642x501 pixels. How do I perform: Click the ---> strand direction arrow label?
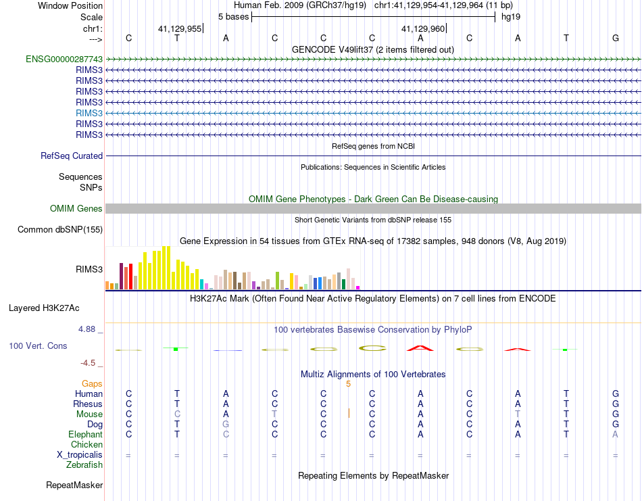tap(95, 39)
